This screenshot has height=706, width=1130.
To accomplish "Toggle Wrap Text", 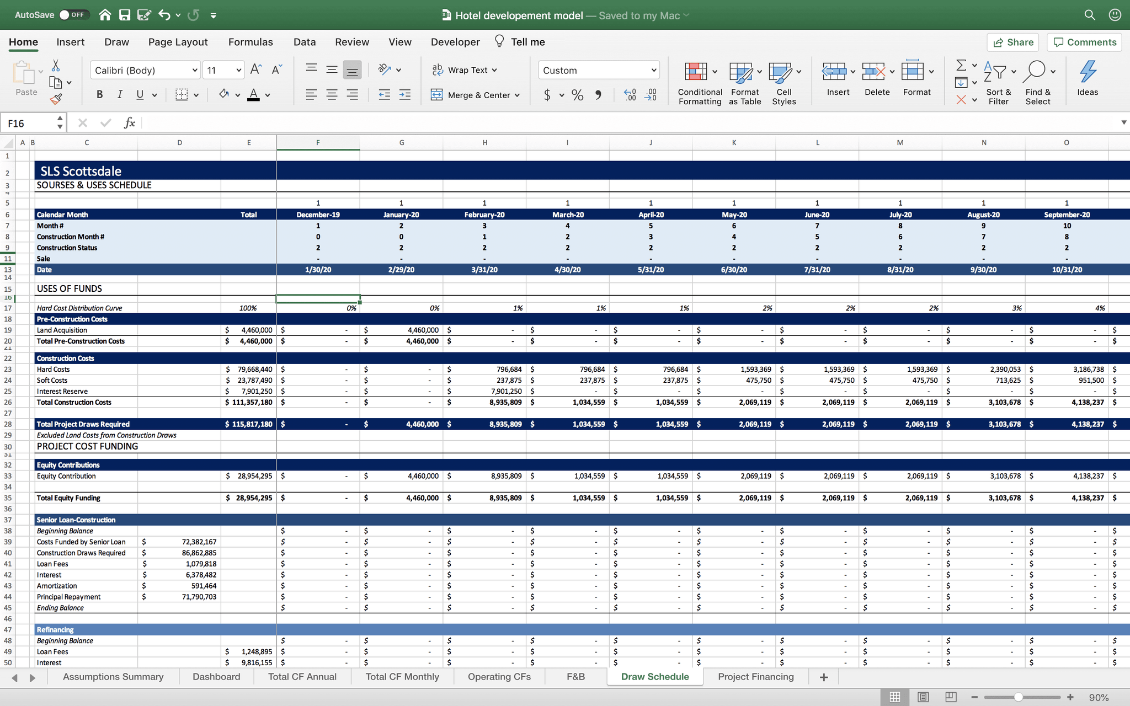I will point(464,70).
